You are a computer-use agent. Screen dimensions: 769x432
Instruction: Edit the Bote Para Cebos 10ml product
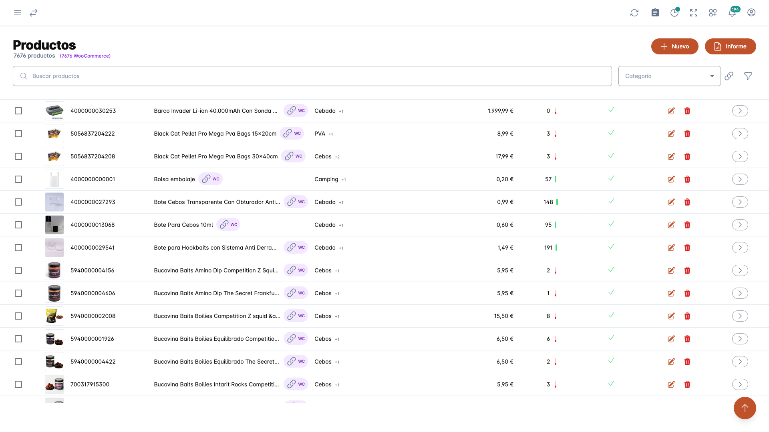click(671, 225)
